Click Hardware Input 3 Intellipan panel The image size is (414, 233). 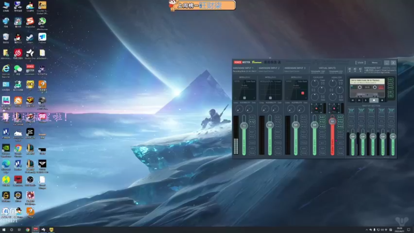tap(297, 90)
